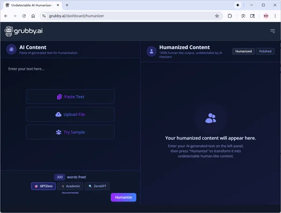Click the grubby.ai robot logo

tap(9, 31)
